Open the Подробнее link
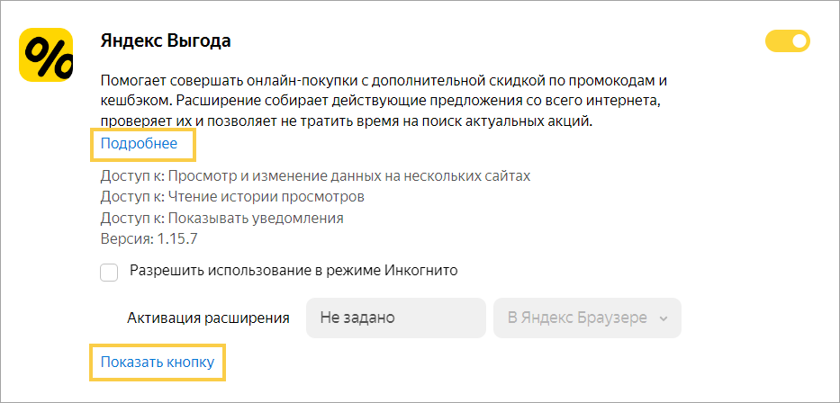 [139, 143]
